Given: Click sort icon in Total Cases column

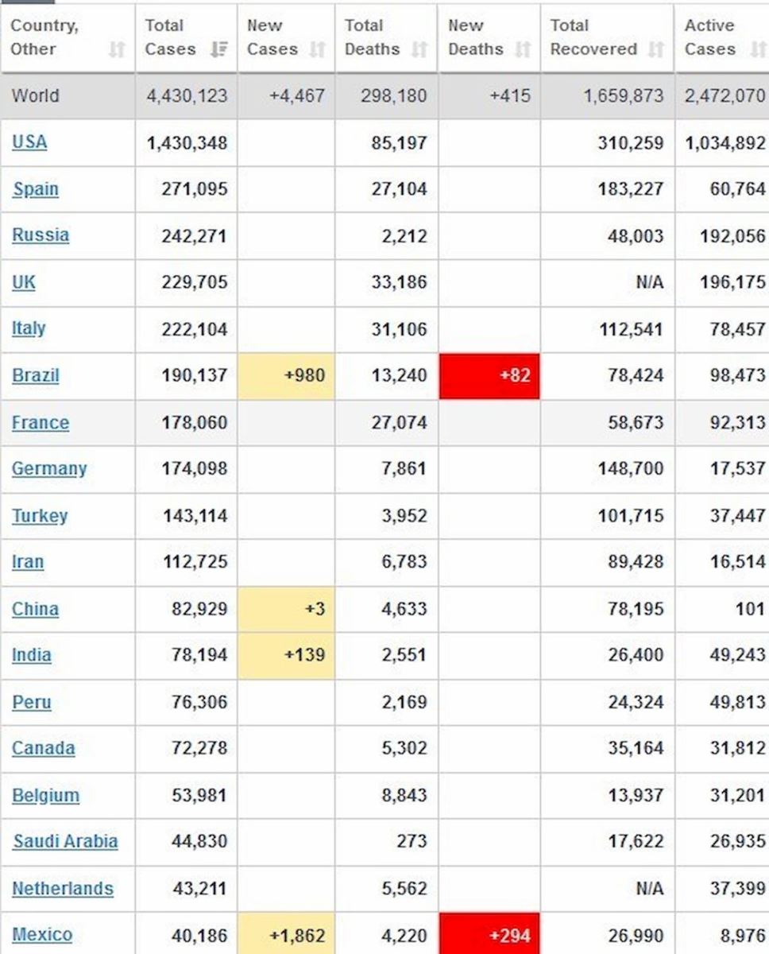Looking at the screenshot, I should coord(218,49).
